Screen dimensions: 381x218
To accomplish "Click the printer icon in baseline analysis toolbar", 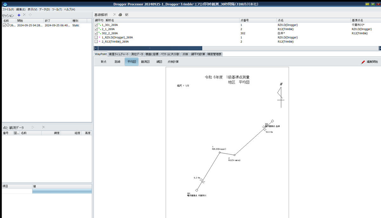I will [x=120, y=15].
